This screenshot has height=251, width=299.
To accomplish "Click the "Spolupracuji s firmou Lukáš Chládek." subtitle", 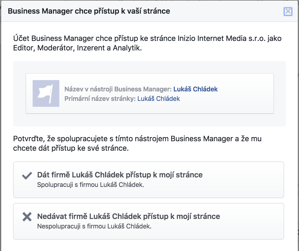I will [x=90, y=185].
